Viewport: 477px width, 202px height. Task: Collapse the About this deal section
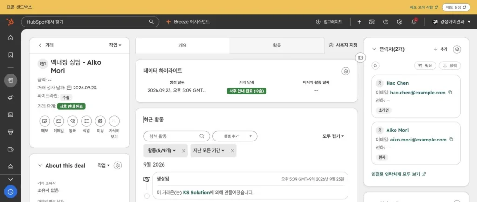pos(40,166)
